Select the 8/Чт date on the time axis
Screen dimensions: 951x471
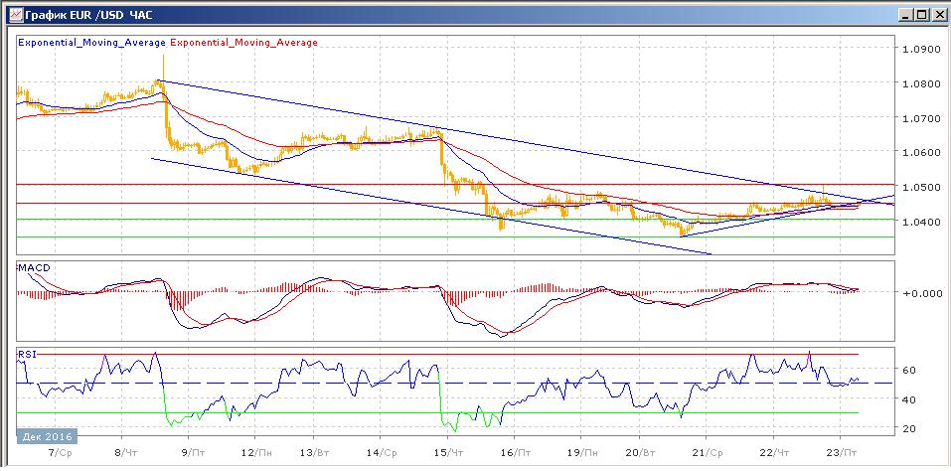[x=129, y=451]
